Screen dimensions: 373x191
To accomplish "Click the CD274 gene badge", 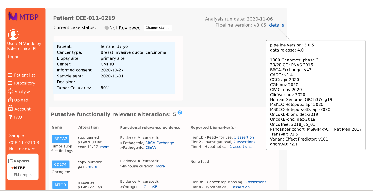I will point(60,165).
